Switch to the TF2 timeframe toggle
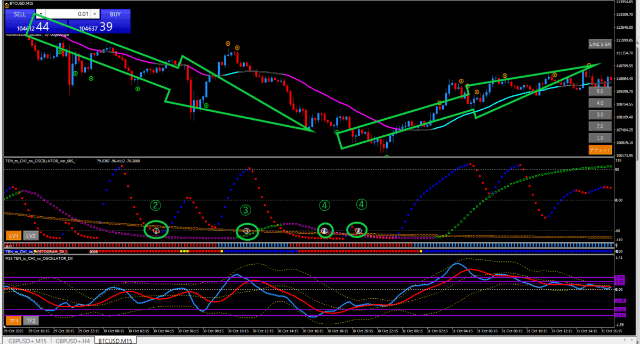The image size is (640, 344). click(30, 321)
